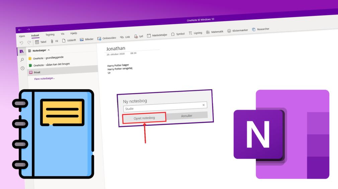Cancel with the Annuller button
Screen dimensions: 338x189
point(187,116)
